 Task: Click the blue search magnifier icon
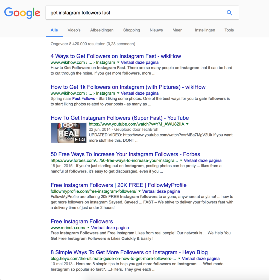229,13
